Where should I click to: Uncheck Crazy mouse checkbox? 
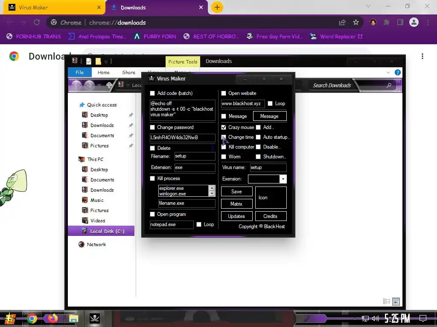tap(224, 127)
